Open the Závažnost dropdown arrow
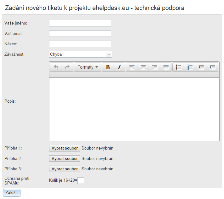This screenshot has height=199, width=224. coord(109,54)
